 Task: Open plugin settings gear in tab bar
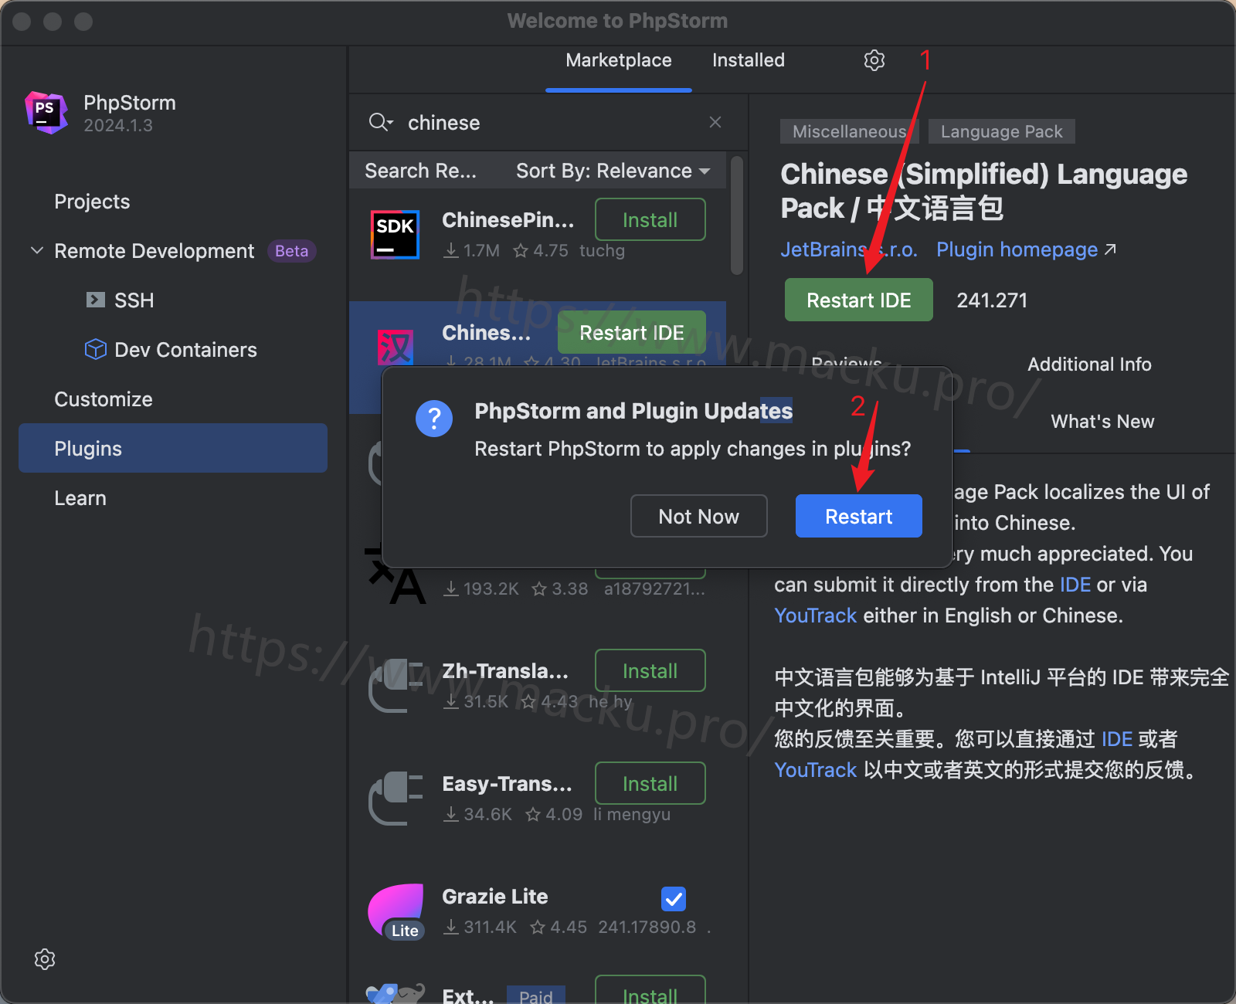click(874, 60)
